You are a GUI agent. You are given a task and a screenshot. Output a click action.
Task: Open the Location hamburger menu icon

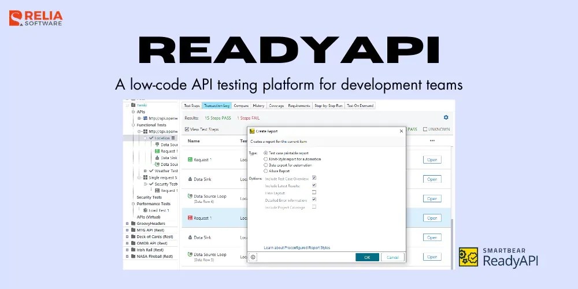coord(173,138)
